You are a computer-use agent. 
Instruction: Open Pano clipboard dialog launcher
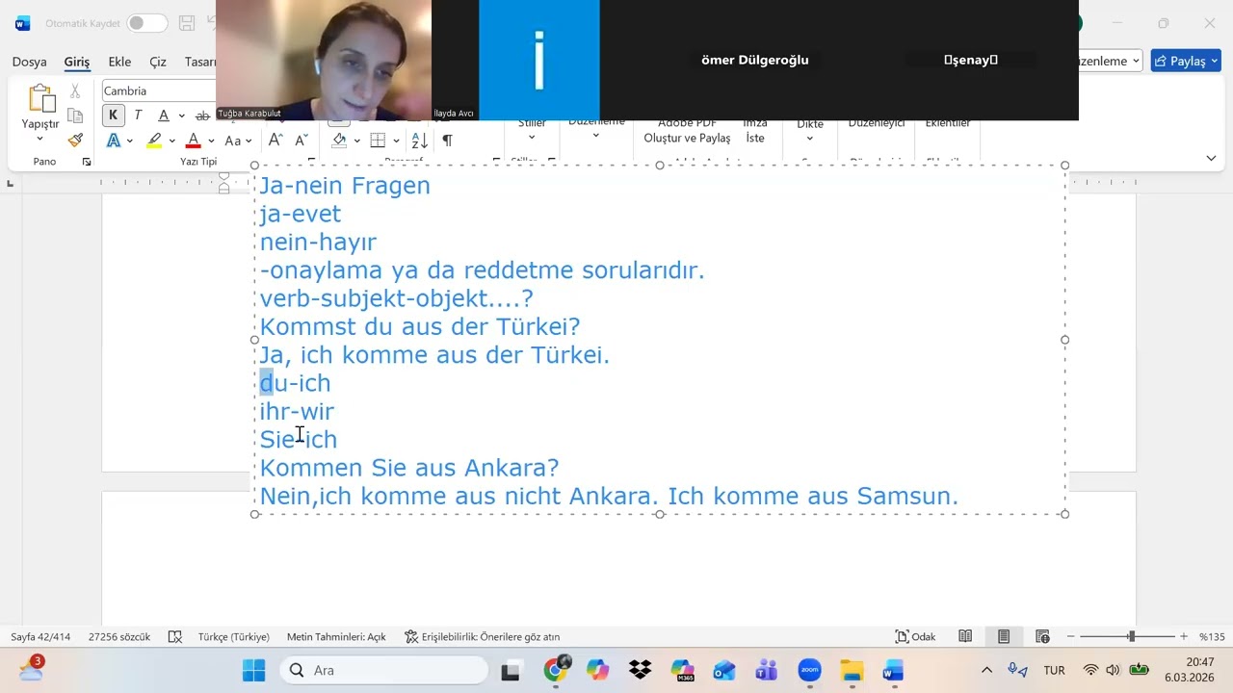click(x=87, y=162)
